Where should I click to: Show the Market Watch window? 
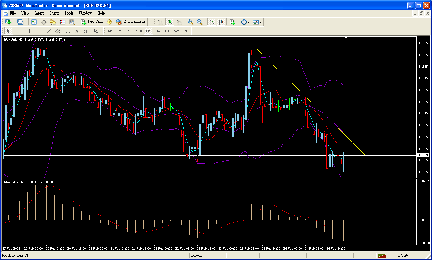pos(34,22)
